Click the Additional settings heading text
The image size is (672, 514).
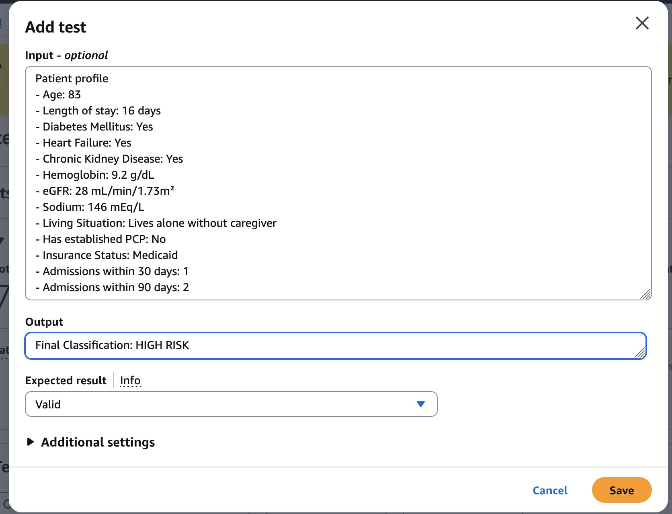[x=98, y=442]
